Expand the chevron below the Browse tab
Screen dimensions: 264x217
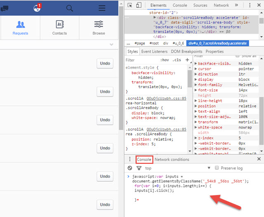(x=111, y=44)
